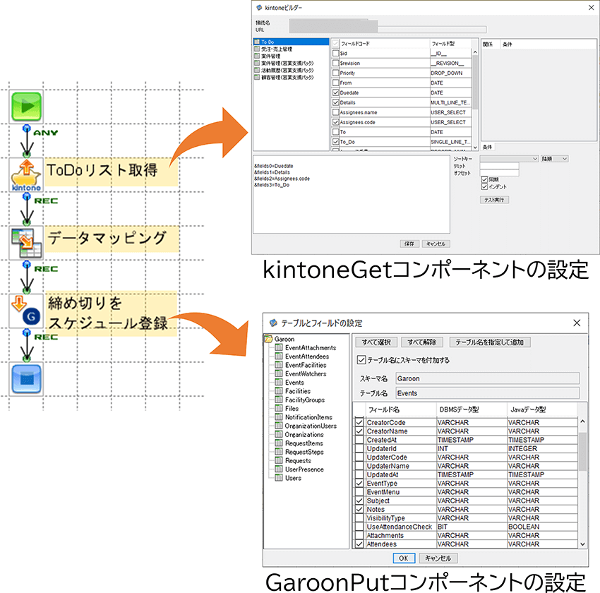Click the DBMSデータ型 column header
Viewport: 600px width, 593px height.
tap(472, 409)
